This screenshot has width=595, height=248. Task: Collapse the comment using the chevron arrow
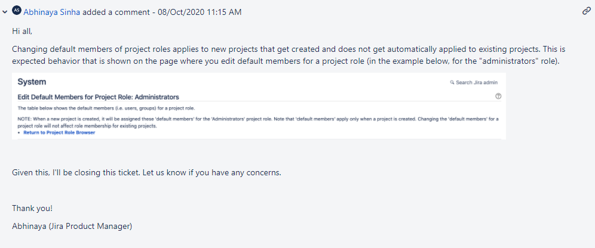click(x=5, y=12)
